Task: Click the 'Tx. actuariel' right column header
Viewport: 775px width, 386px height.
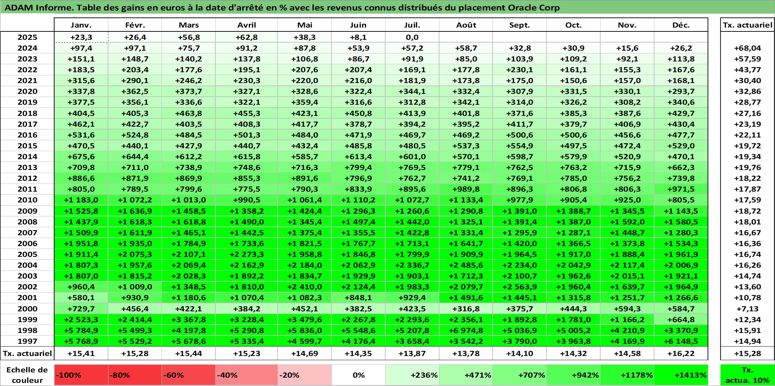Action: tap(747, 25)
